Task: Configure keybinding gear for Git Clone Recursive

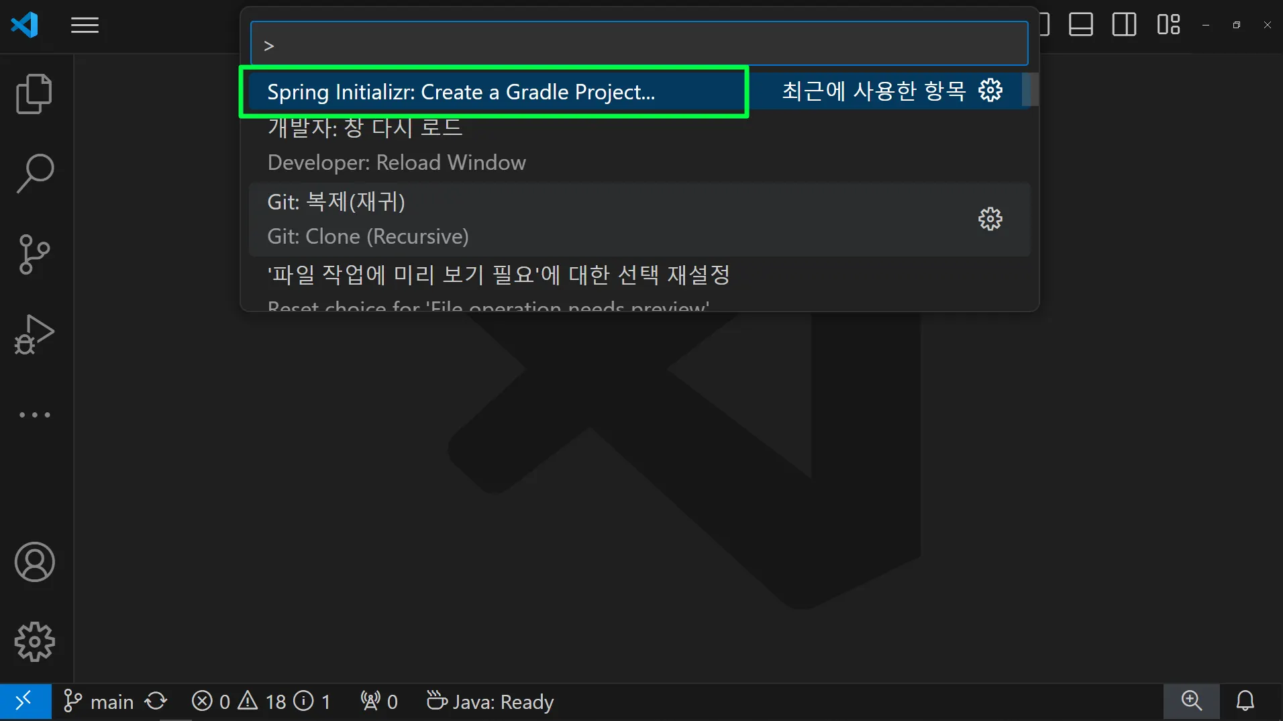Action: (990, 219)
